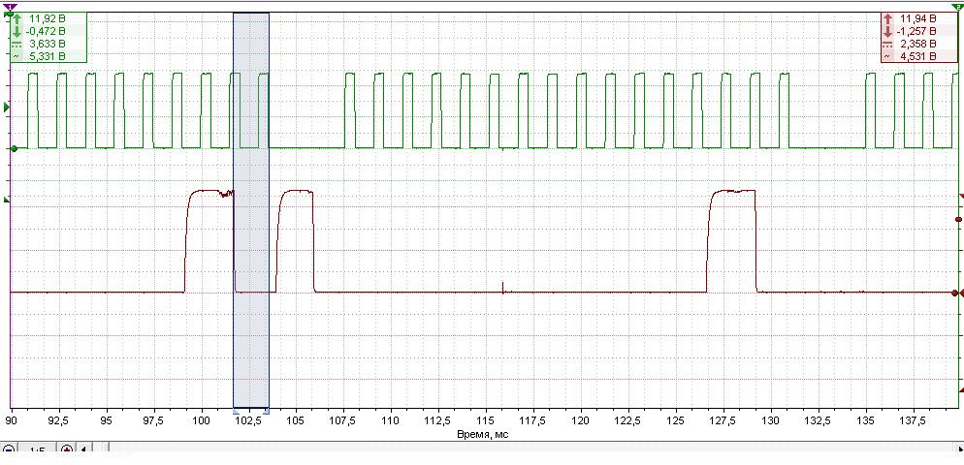Select lower red triangle marker on right axis
Viewport: 964px width, 465px height.
tap(961, 389)
